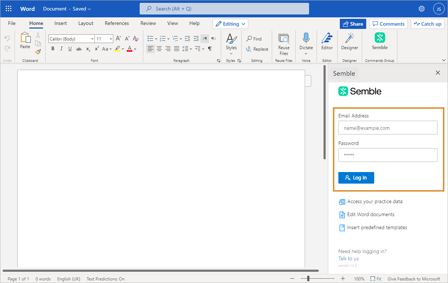Switch to the References tab
The image size is (448, 283).
pos(117,23)
